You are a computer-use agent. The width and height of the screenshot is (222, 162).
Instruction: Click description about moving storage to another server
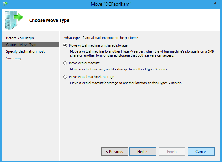tap(119, 69)
